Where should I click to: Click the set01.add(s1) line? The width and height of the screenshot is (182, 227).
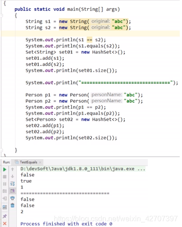(45, 58)
